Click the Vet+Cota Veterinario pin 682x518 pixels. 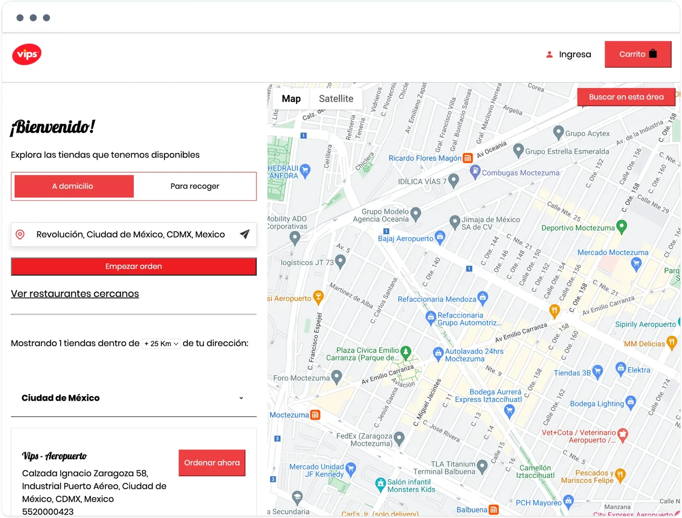pos(623,435)
